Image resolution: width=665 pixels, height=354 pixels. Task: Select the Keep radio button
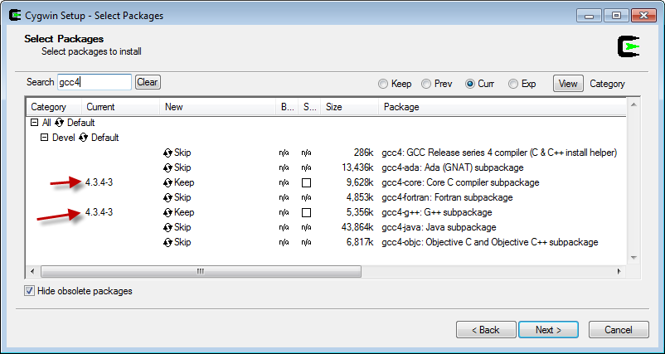[383, 84]
